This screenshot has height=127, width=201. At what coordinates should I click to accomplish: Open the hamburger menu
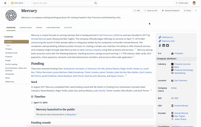[5, 3]
